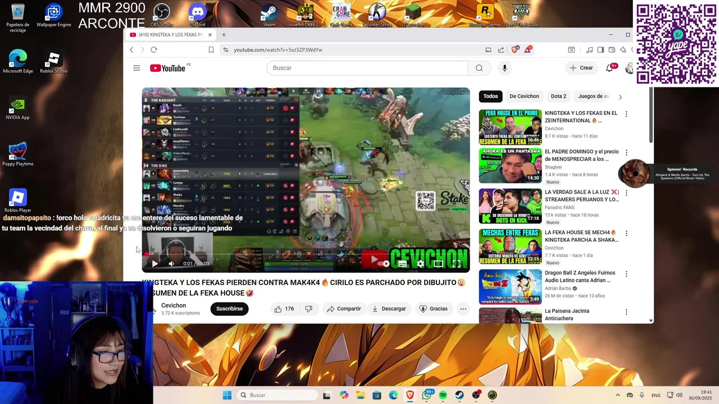The width and height of the screenshot is (719, 404).
Task: Enter fullscreen video mode
Action: click(x=457, y=264)
